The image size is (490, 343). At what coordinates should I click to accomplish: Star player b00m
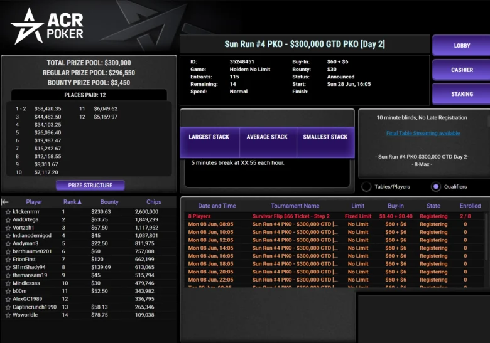point(8,291)
